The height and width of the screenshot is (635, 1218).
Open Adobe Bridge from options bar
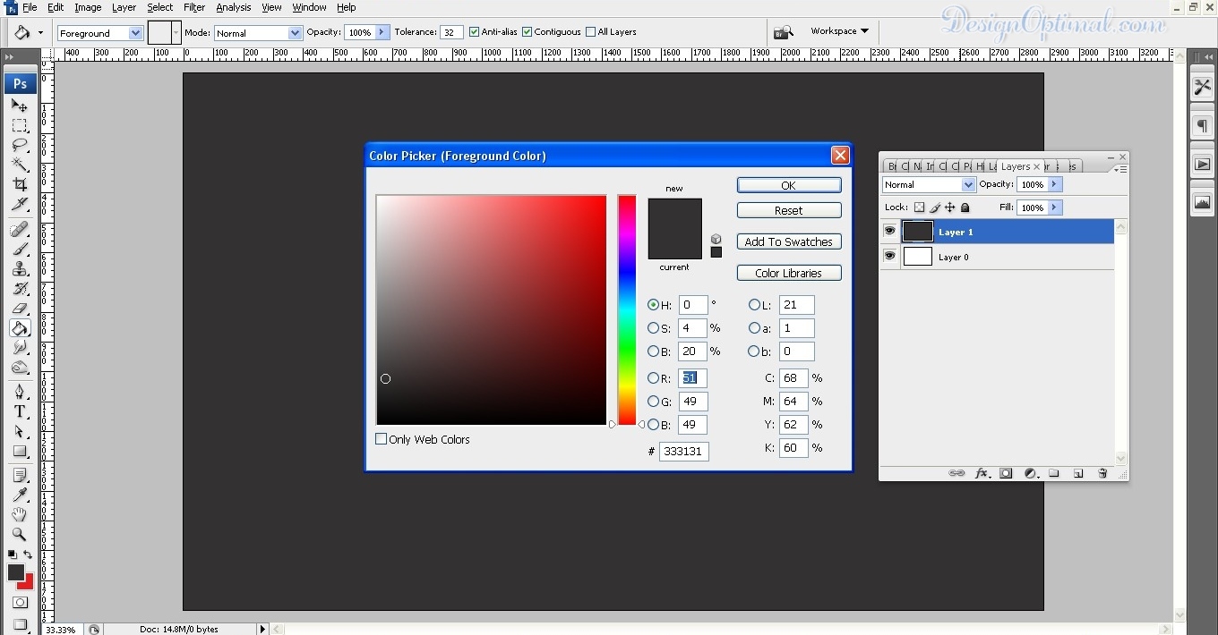pos(784,32)
